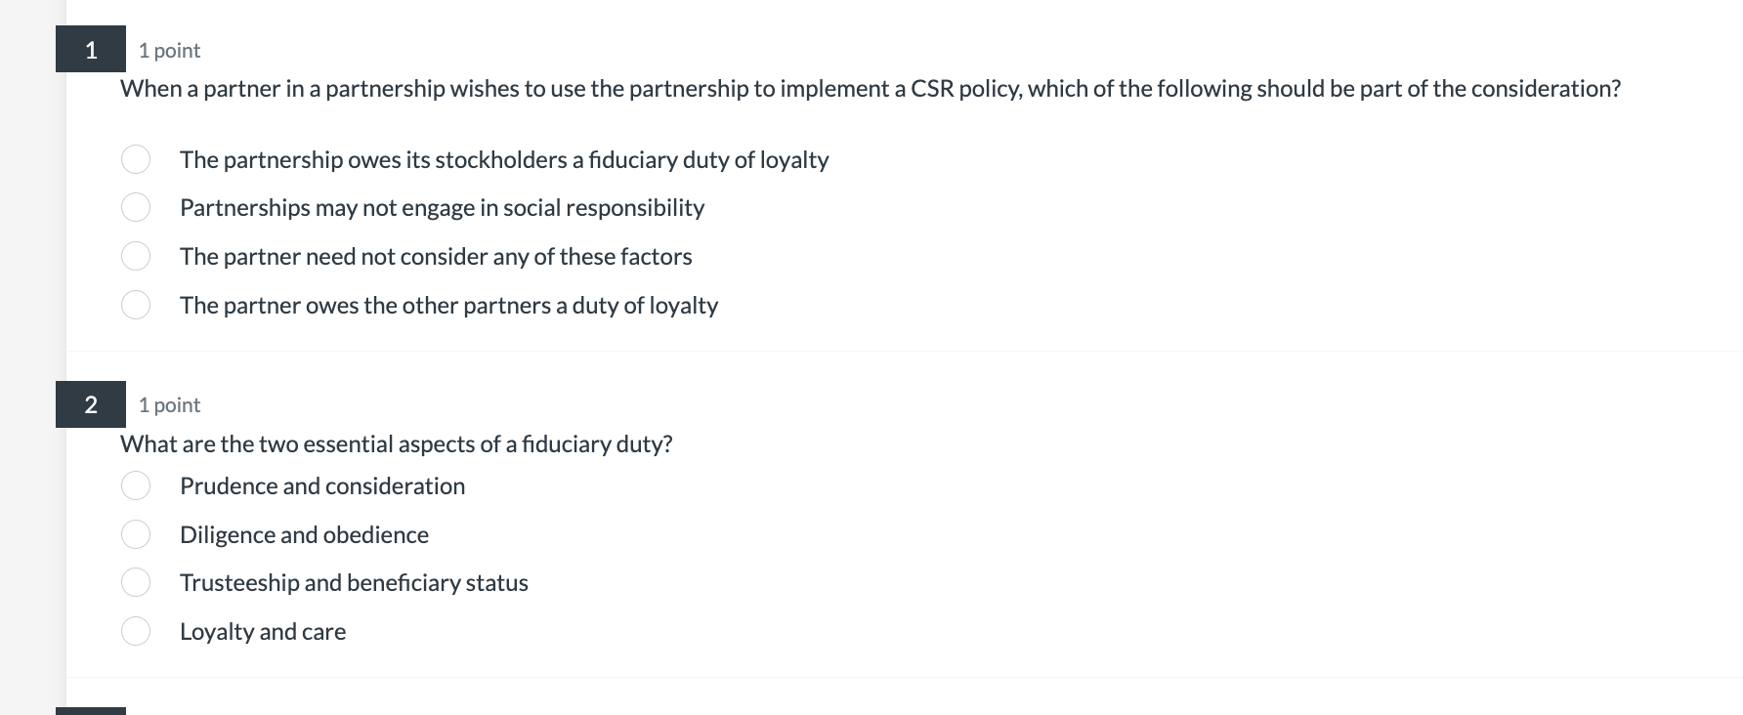Select the 'Prudence and consideration' radio button
The height and width of the screenshot is (715, 1743).
click(136, 485)
